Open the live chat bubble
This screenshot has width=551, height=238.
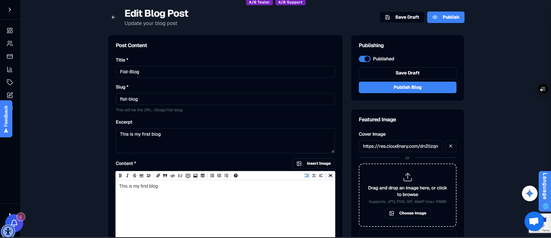[534, 221]
